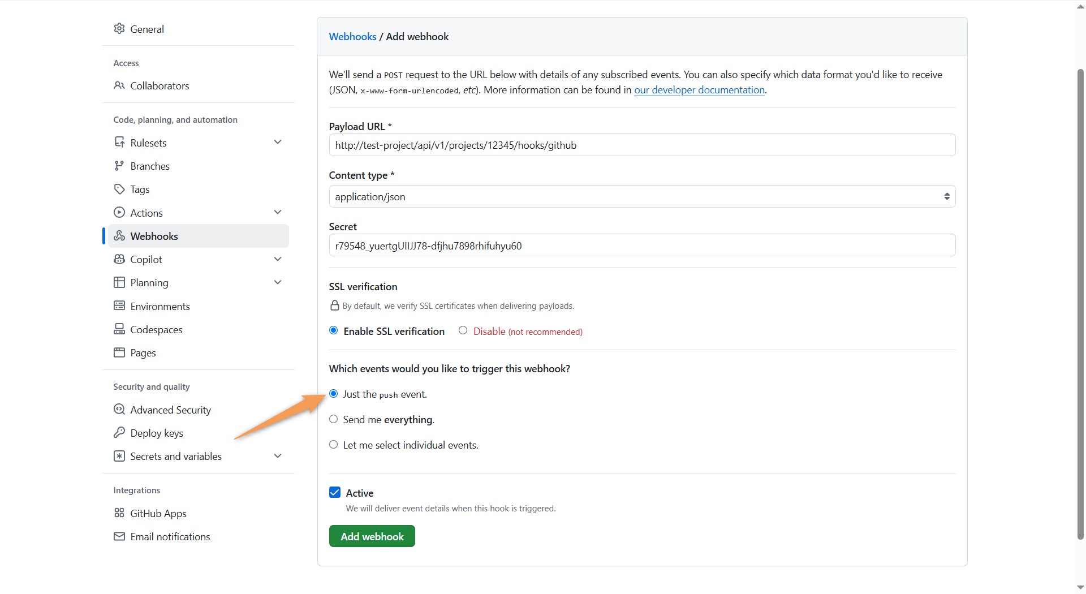Click the Actions play icon
This screenshot has width=1086, height=594.
tap(119, 213)
